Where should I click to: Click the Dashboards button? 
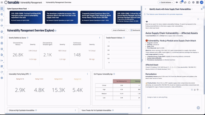pos(135,30)
